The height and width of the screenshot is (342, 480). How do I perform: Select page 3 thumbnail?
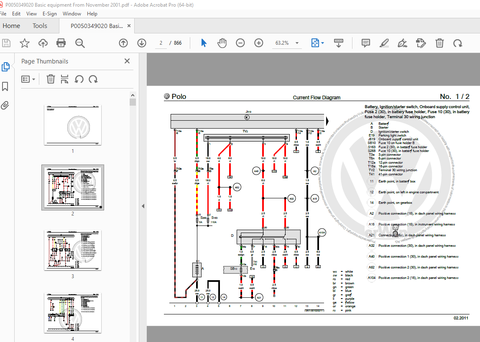point(73,250)
